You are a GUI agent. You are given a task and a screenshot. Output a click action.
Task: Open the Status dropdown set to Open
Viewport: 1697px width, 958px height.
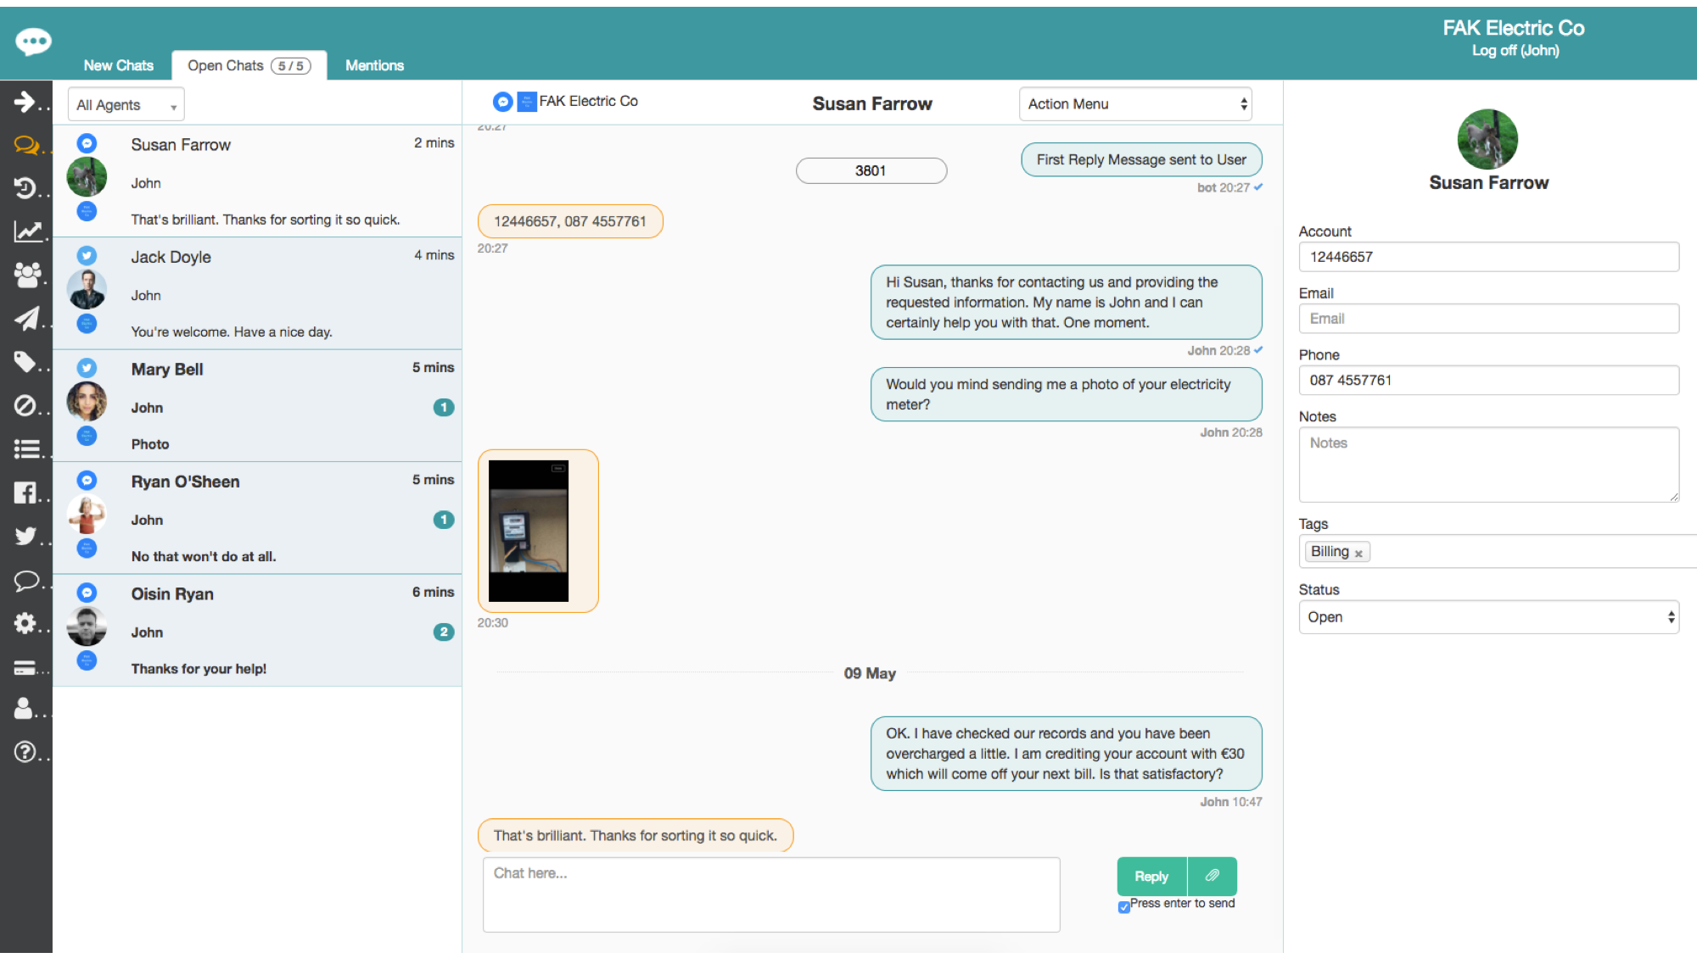[x=1489, y=617]
